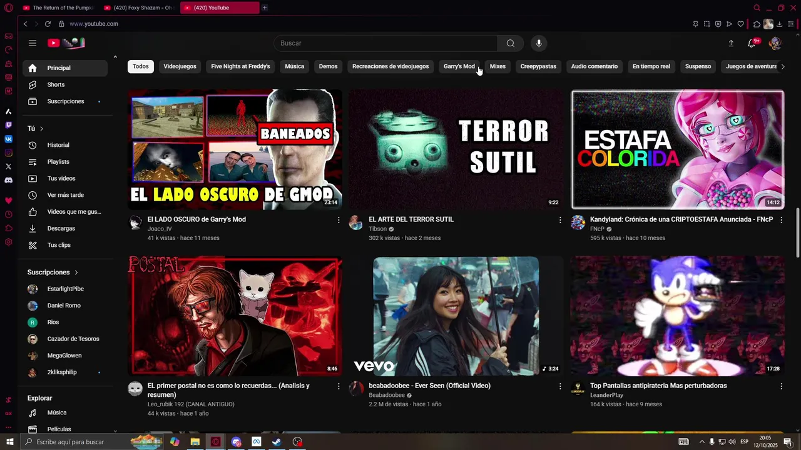This screenshot has height=450, width=801.
Task: Open the taskbar volume icon
Action: point(732,442)
